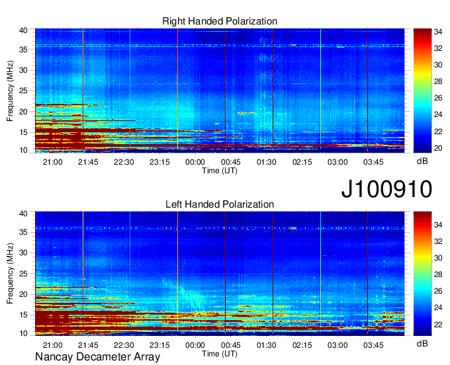This screenshot has height=365, width=450.
Task: Click the 00:45 tick of Left Handed plot
Action: pyautogui.click(x=231, y=345)
